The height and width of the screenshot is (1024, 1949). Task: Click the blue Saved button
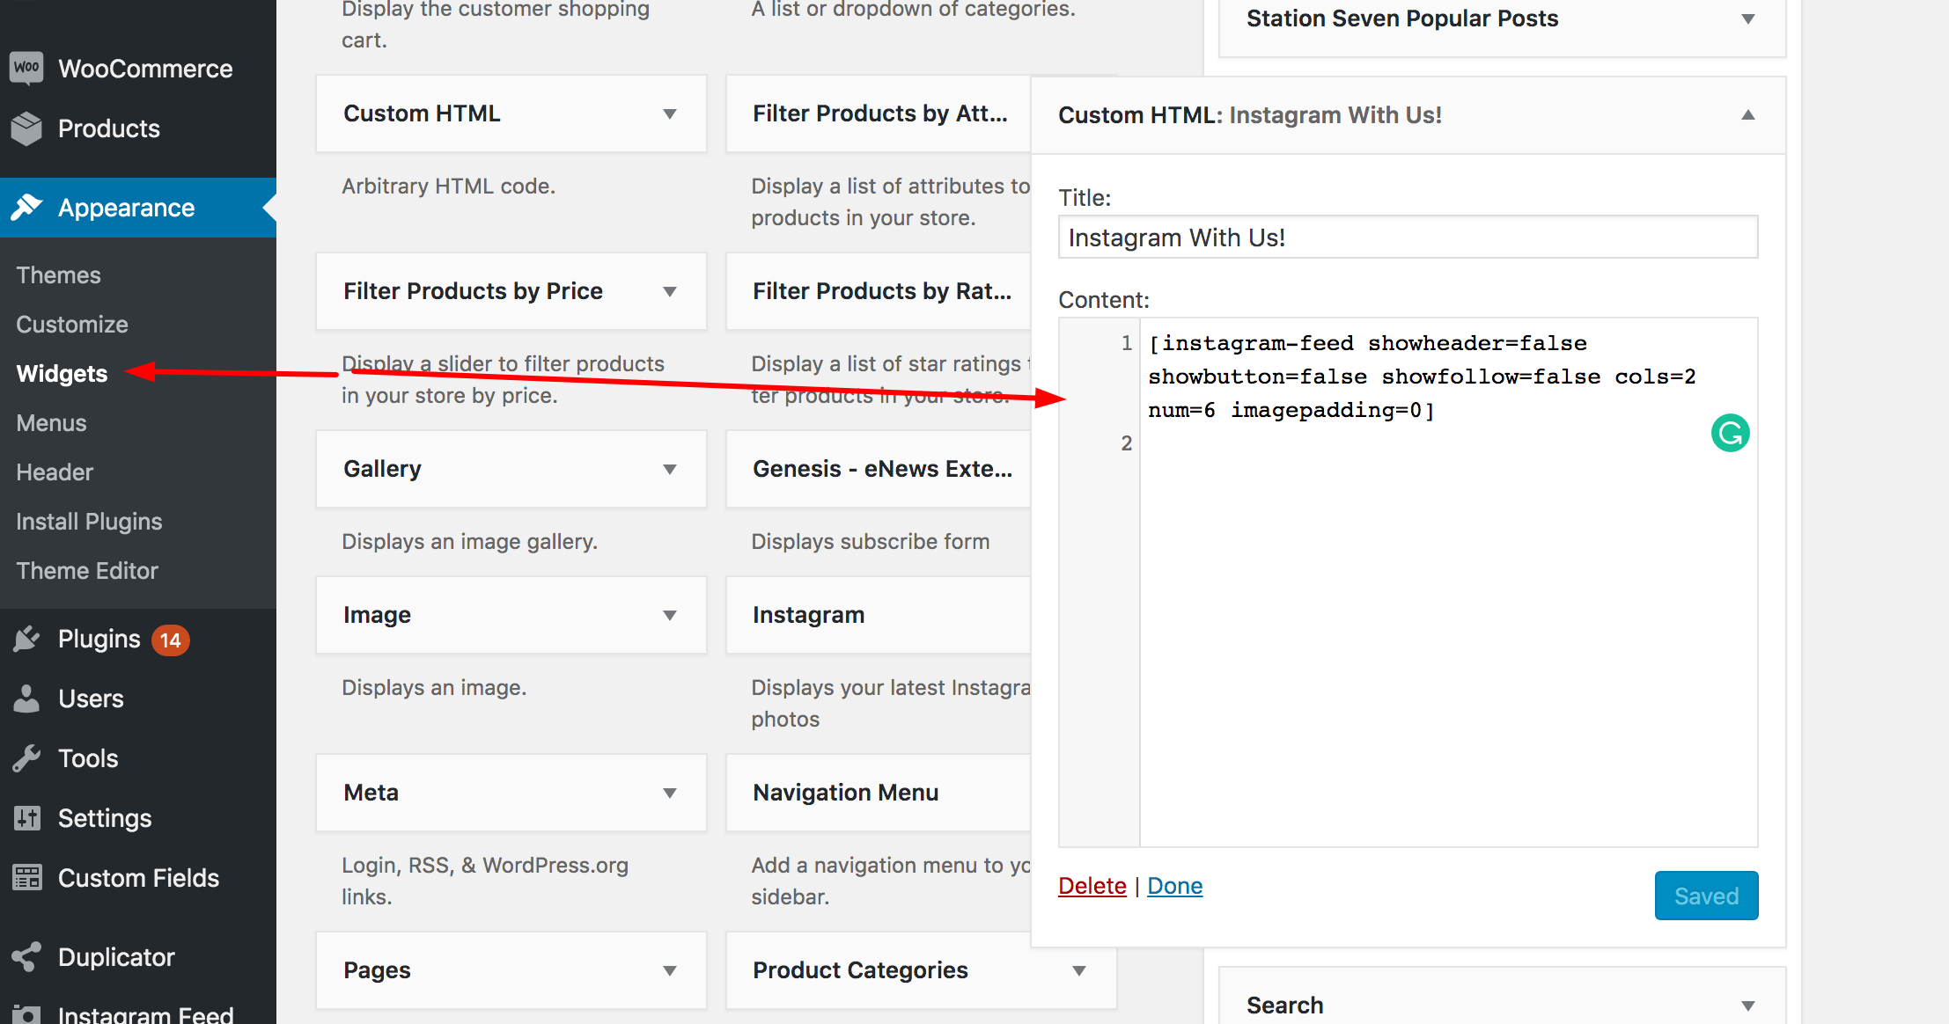1706,896
